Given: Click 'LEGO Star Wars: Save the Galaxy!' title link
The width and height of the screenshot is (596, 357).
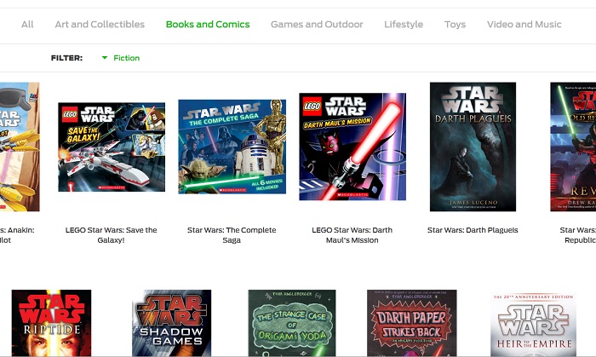Looking at the screenshot, I should tap(112, 235).
